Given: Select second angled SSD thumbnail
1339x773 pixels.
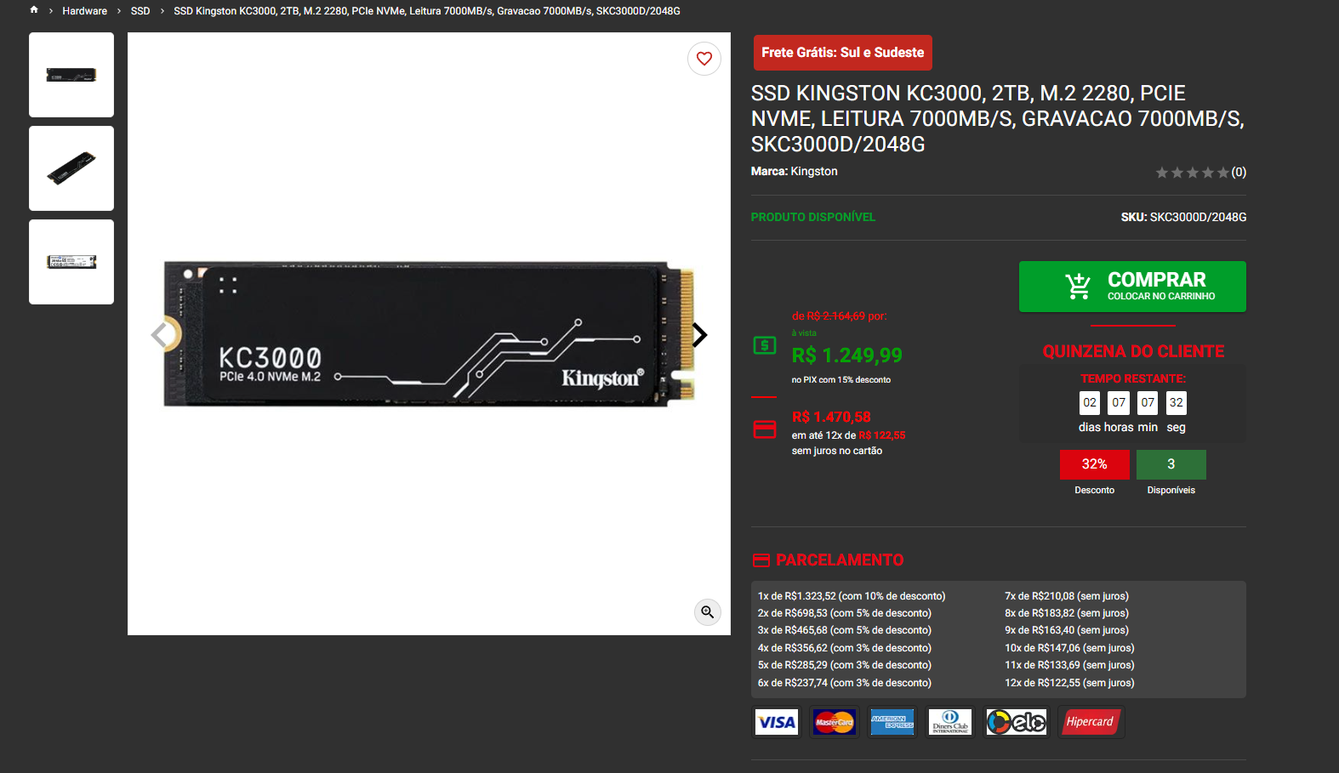Looking at the screenshot, I should pyautogui.click(x=71, y=168).
